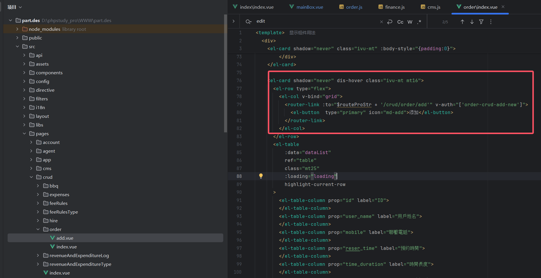Expand the assets folder
541x278 pixels.
24,64
